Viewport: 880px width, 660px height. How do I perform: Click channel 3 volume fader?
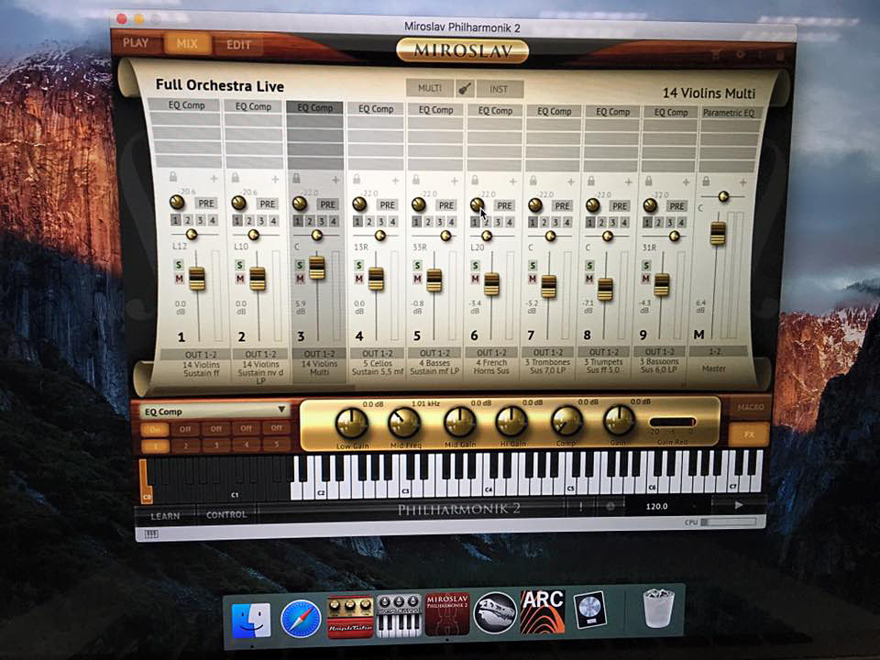click(x=317, y=267)
